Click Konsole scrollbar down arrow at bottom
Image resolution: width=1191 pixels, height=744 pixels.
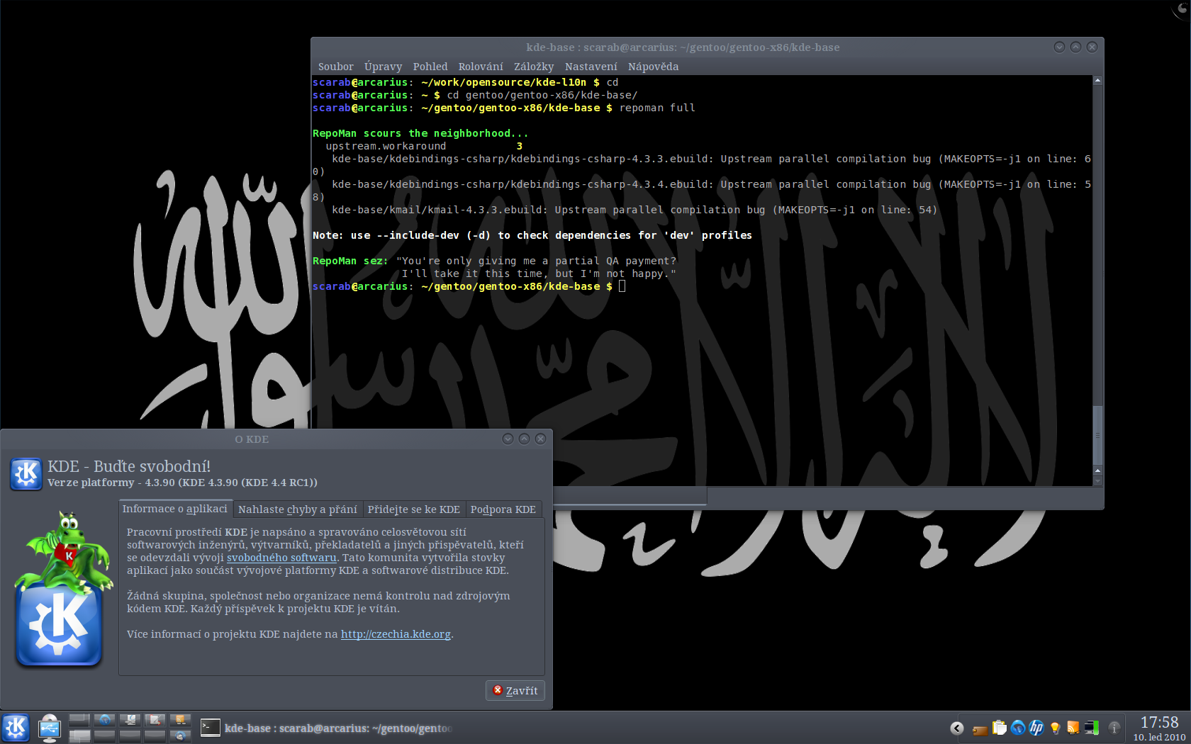[1097, 481]
